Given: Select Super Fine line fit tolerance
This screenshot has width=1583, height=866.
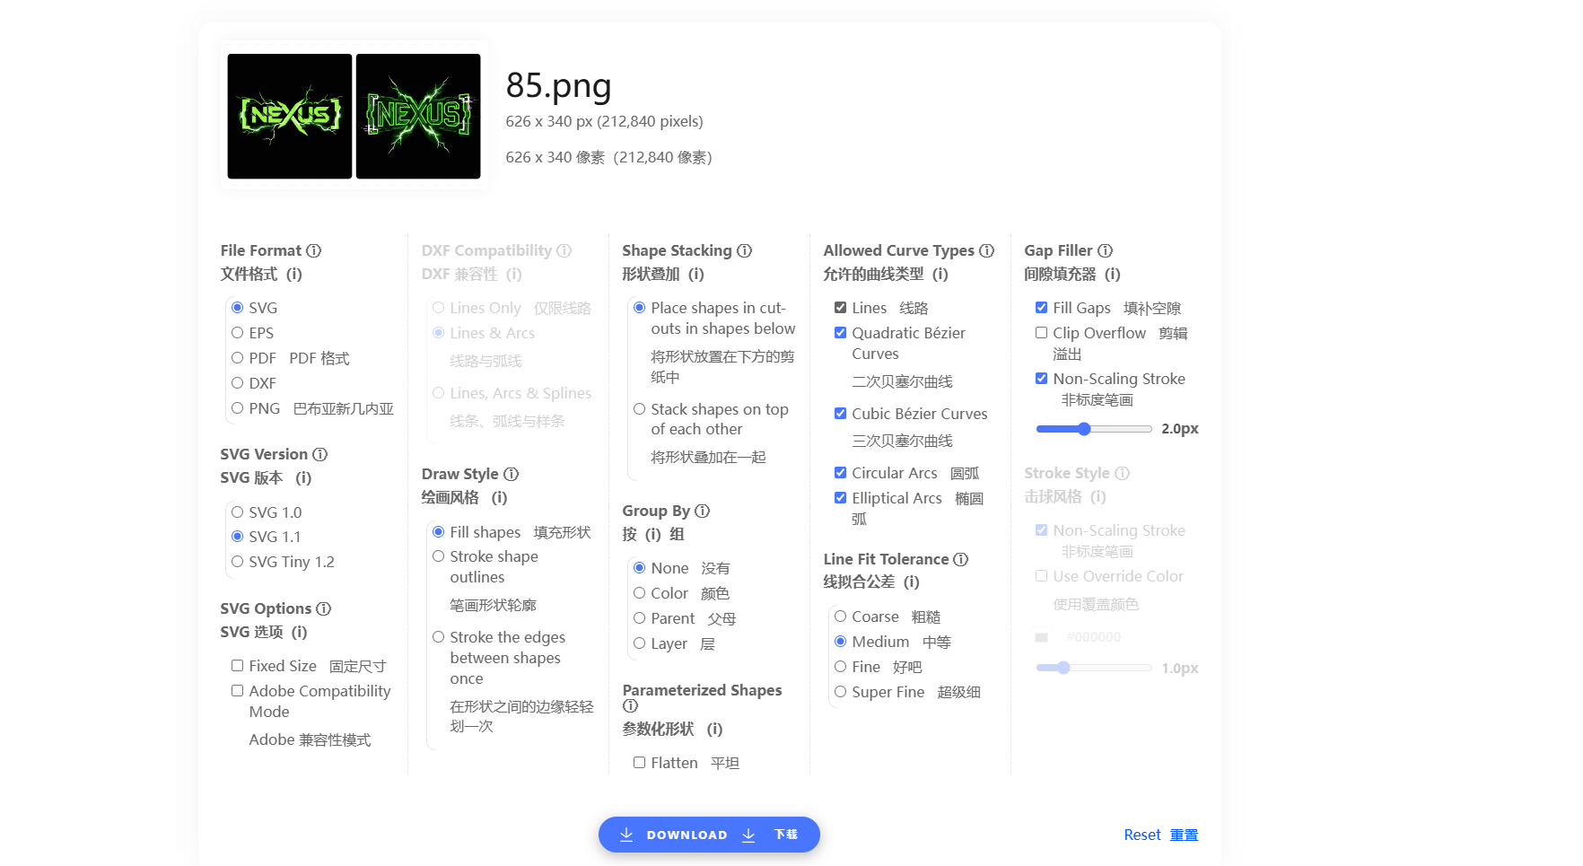Looking at the screenshot, I should point(840,692).
